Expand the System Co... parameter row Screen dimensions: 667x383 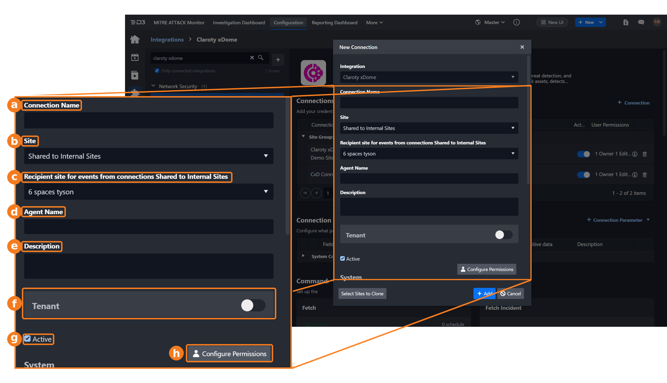(303, 256)
